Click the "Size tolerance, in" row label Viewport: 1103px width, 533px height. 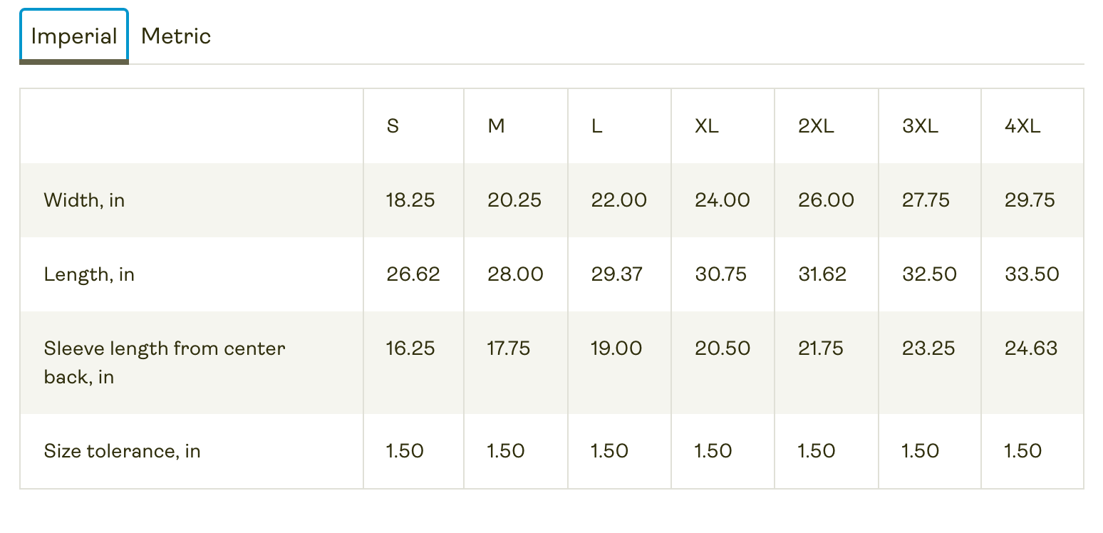[x=122, y=451]
